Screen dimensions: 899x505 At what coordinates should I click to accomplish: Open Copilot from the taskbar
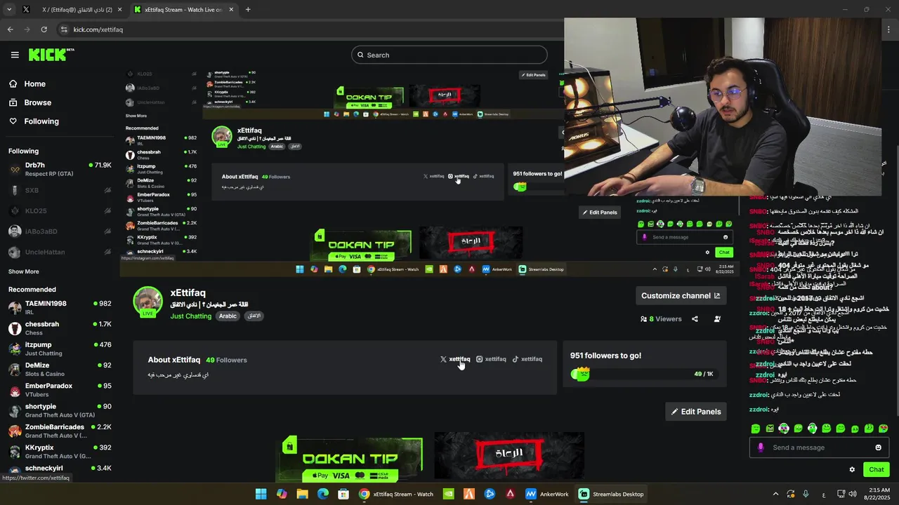[x=282, y=494]
